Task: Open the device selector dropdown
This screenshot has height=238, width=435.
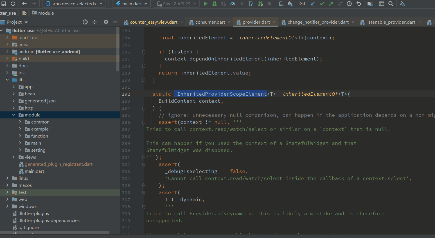Action: pyautogui.click(x=74, y=4)
